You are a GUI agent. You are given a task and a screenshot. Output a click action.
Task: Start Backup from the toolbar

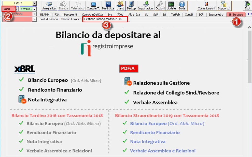(x=131, y=6)
